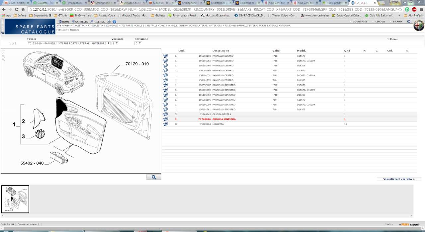The width and height of the screenshot is (425, 232).
Task: Open the Chrome hamburger menu
Action: 421,9
